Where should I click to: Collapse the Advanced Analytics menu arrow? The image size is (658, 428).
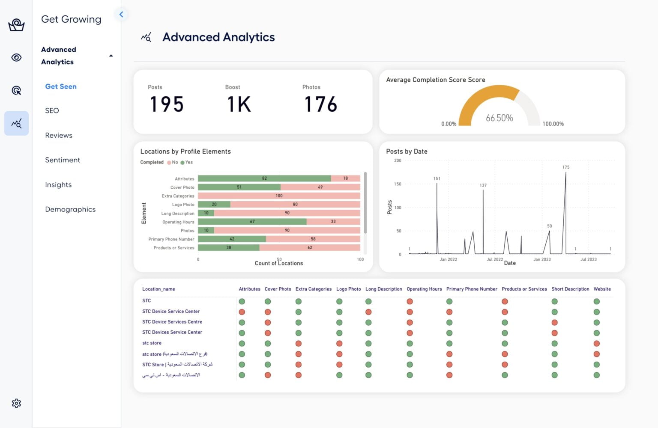point(111,56)
